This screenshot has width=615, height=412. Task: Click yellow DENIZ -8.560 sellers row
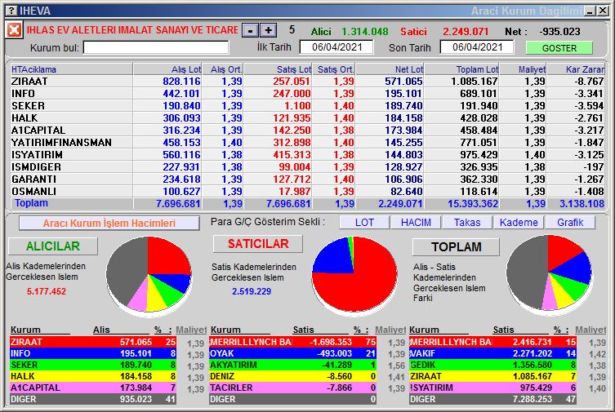292,376
